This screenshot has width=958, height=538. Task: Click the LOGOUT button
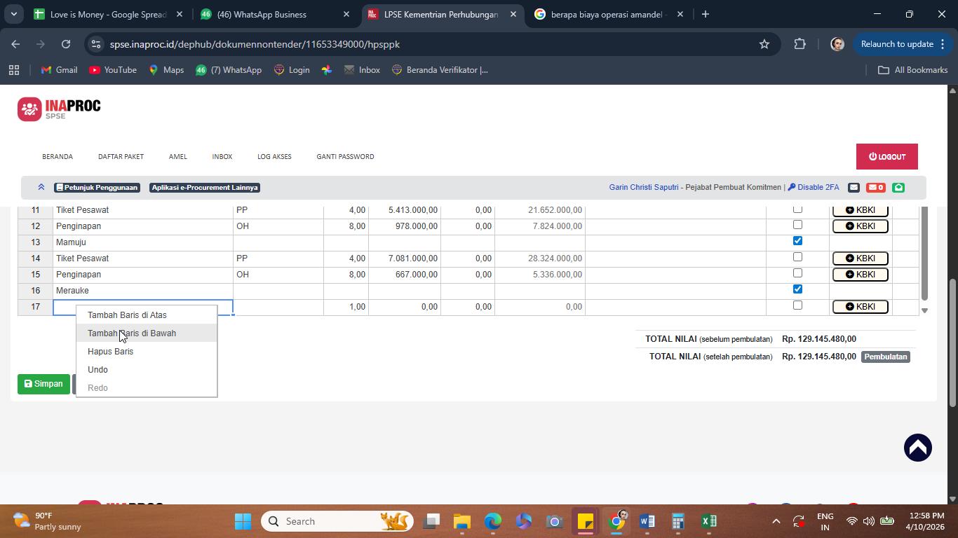point(887,157)
